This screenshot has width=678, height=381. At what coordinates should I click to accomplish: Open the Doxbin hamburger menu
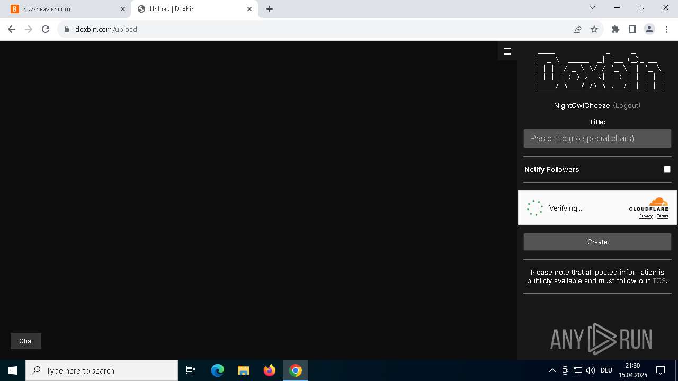tap(507, 51)
